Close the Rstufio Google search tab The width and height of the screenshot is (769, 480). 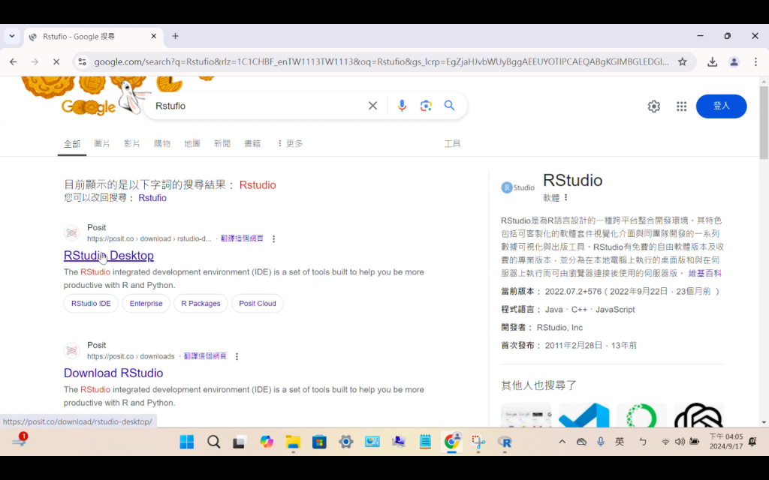tap(153, 36)
